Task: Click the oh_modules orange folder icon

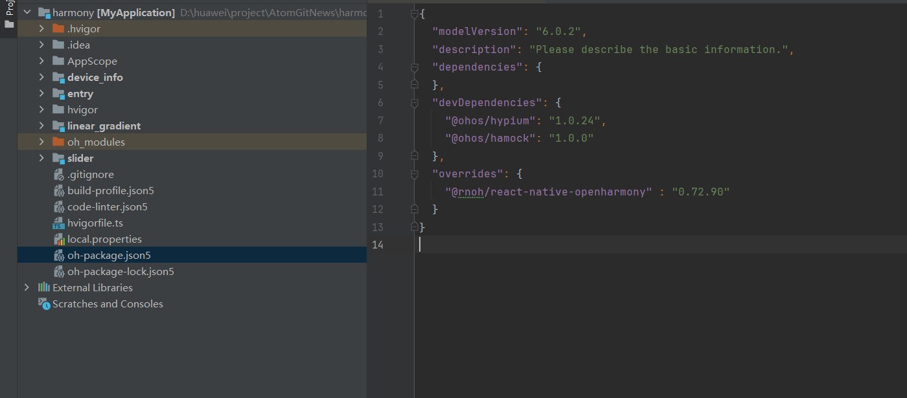Action: pyautogui.click(x=58, y=142)
